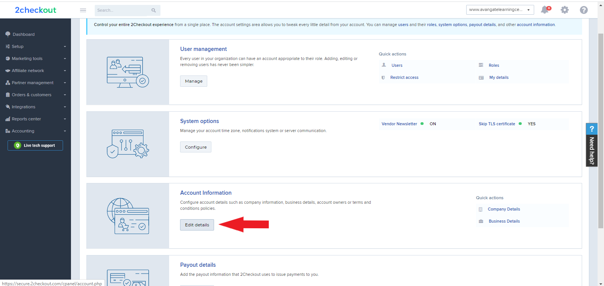Open the Restrict access link
Screen dimensions: 604x286
tap(404, 77)
